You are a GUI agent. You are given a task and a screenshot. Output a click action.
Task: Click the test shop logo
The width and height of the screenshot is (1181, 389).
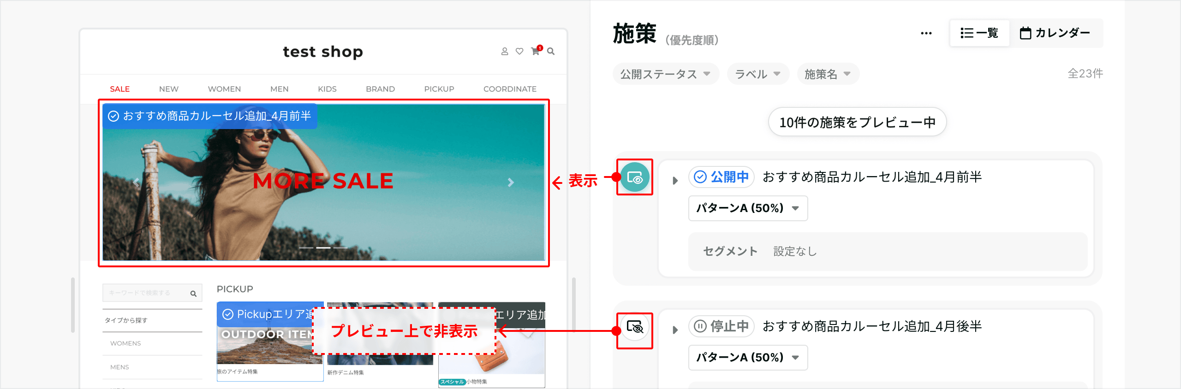323,52
